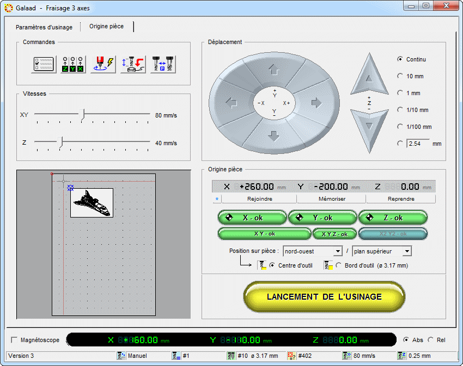Image resolution: width=463 pixels, height=366 pixels.
Task: Select Bord d'outil radio option
Action: 338,265
